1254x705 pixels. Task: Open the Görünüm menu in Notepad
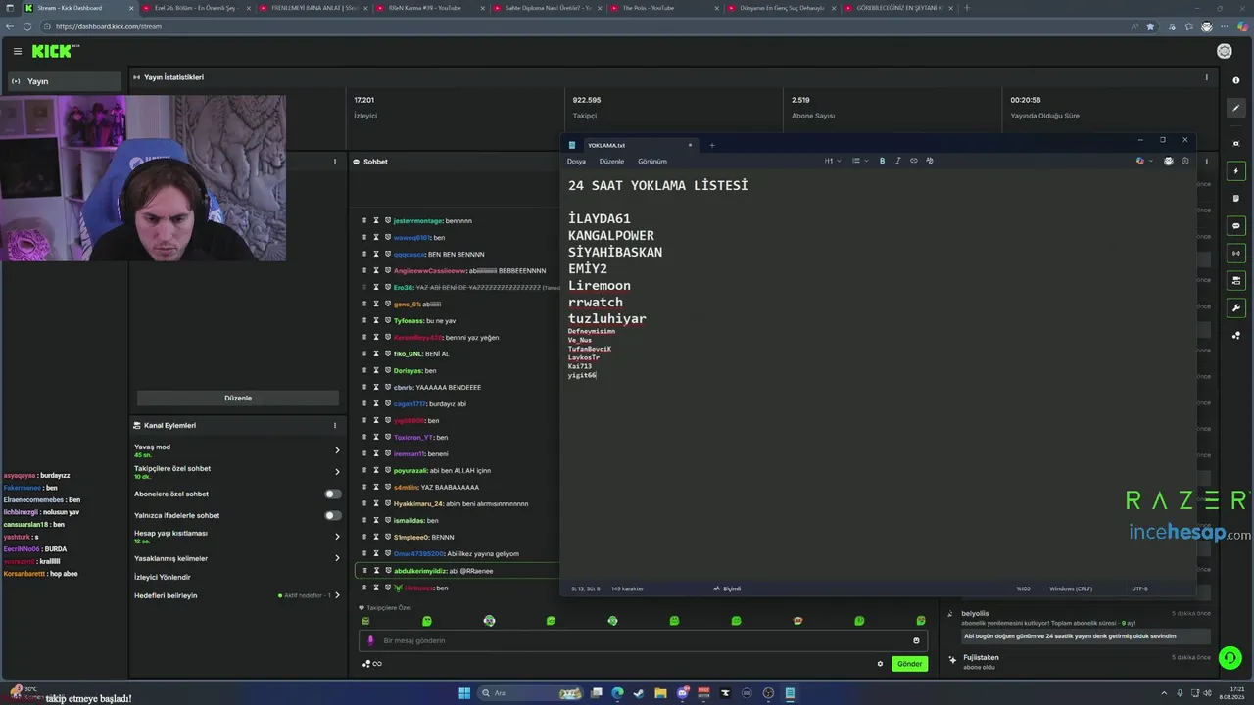pos(652,161)
